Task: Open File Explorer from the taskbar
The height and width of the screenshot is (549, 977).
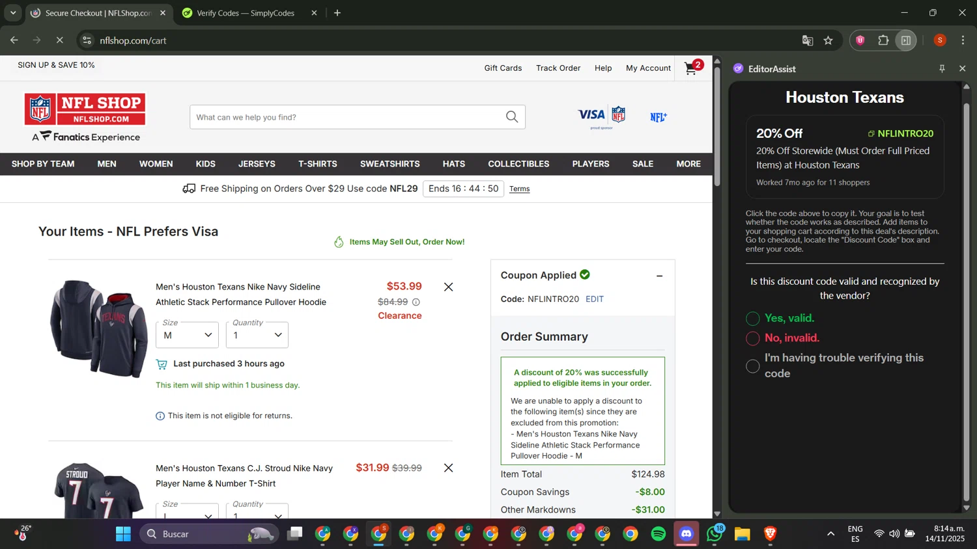Action: pyautogui.click(x=743, y=534)
